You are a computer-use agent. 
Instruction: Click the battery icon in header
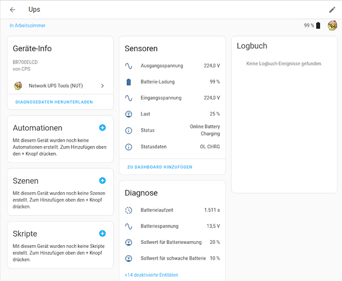click(x=318, y=25)
